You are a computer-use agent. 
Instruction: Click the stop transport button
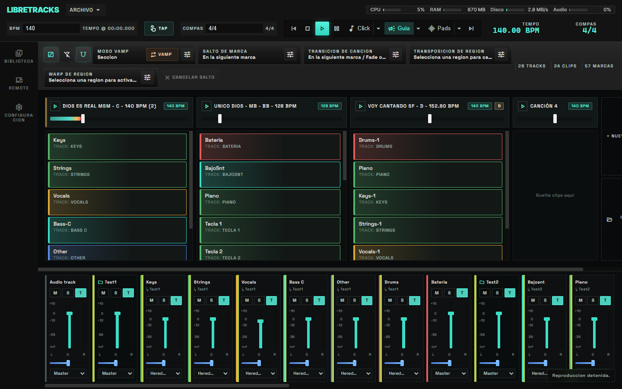click(308, 29)
